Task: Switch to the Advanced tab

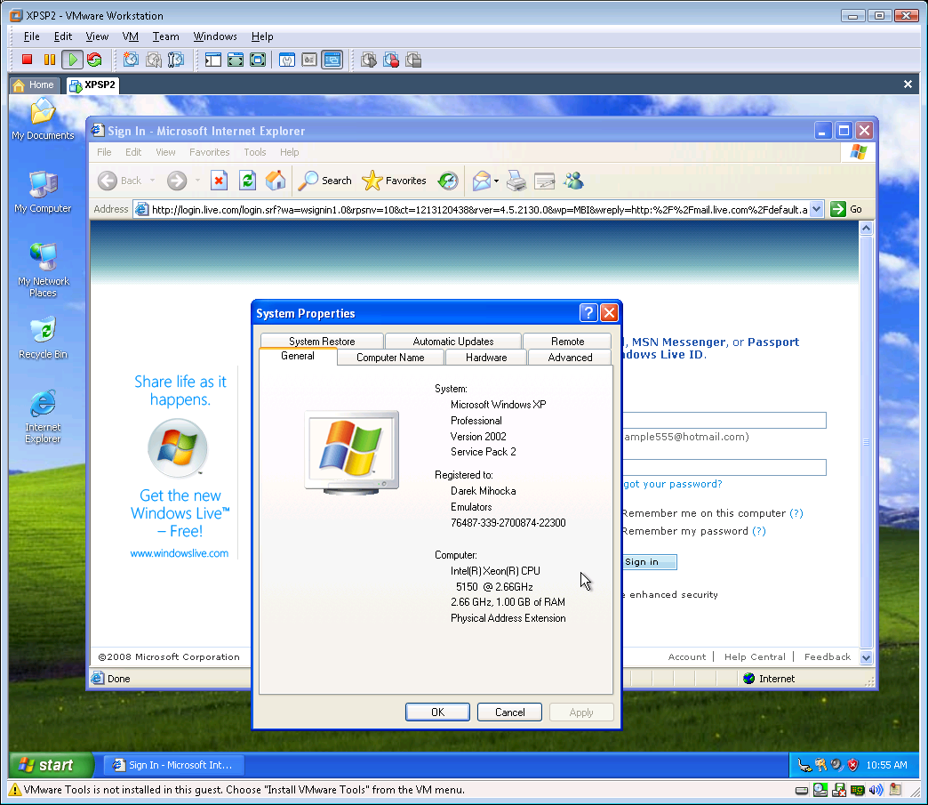Action: tap(570, 358)
